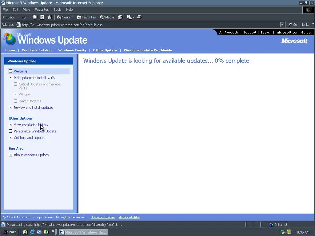Click the Windows flag throbber icon
Screen dimensions: 315x236
pyautogui.click(x=309, y=10)
